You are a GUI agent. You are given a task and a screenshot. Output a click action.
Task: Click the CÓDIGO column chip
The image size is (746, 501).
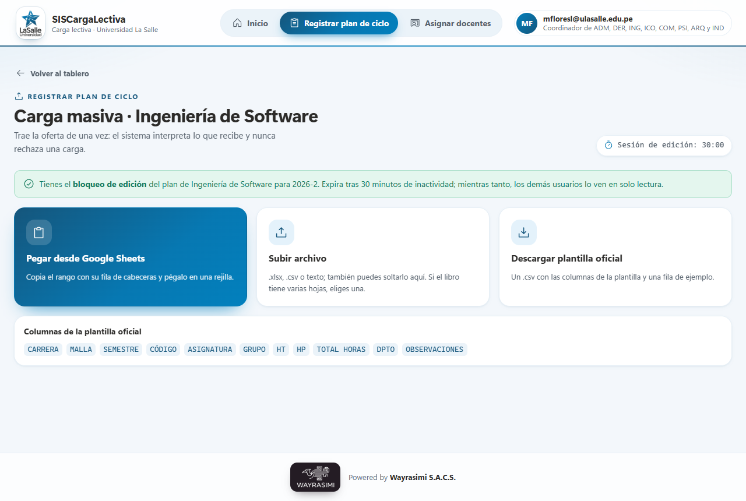tap(163, 350)
